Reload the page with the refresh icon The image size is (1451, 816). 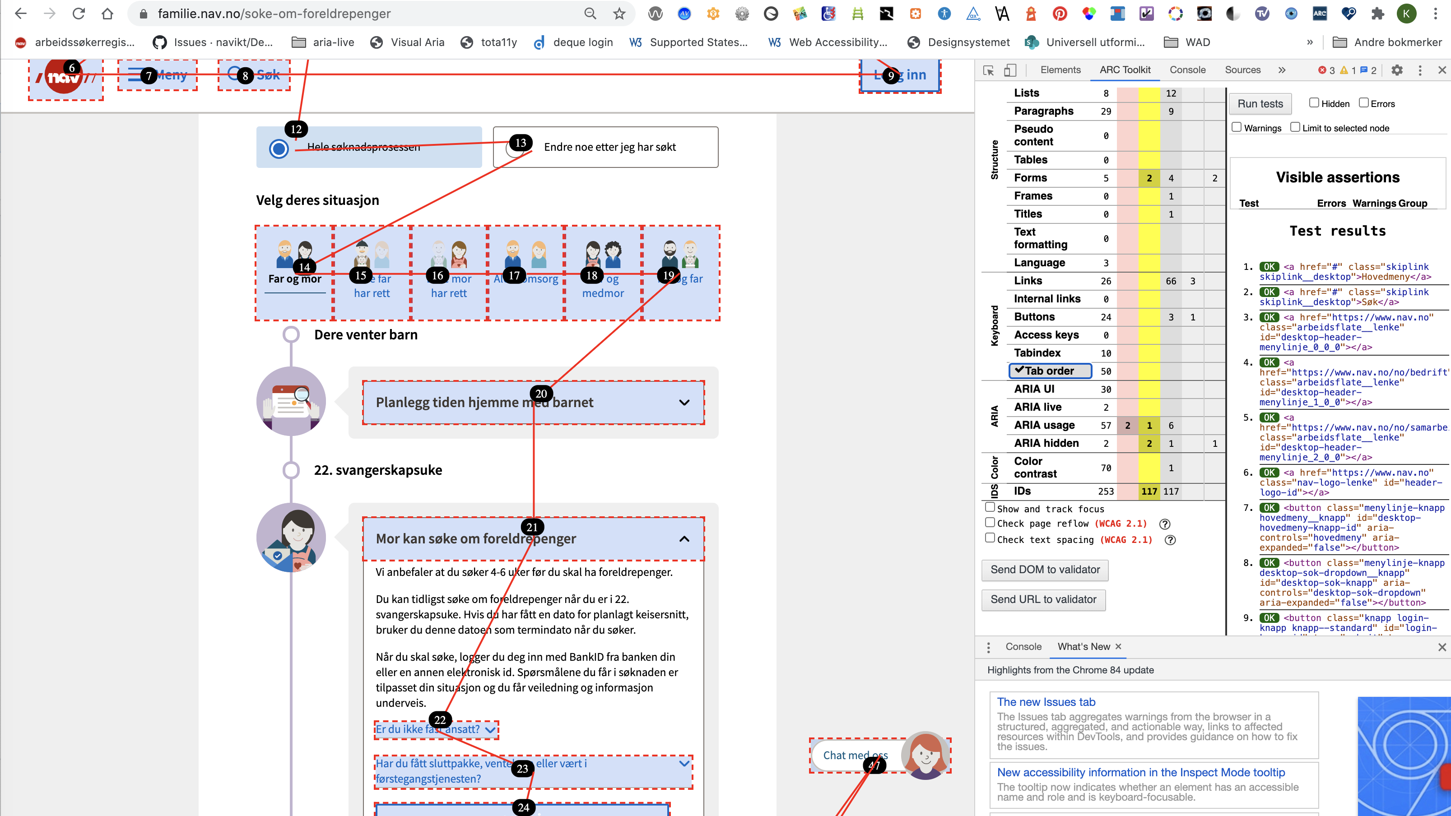(78, 14)
